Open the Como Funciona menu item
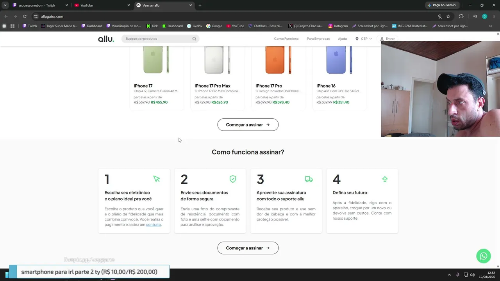500x281 pixels. coord(286,39)
